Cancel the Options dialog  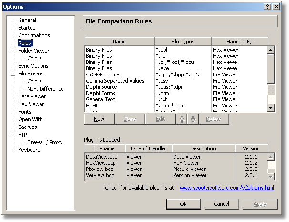222,204
